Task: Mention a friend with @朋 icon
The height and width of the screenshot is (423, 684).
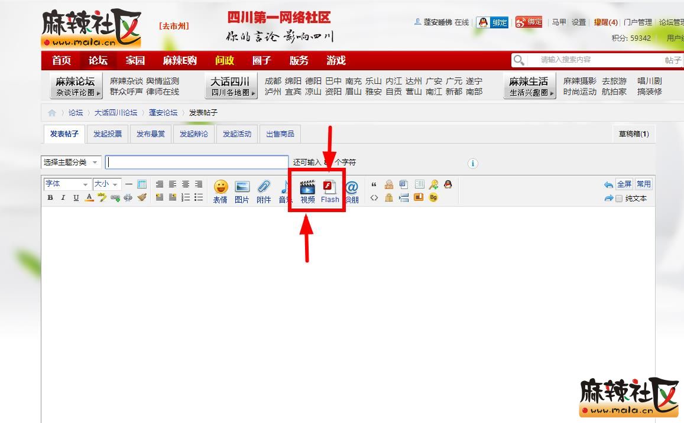Action: click(x=352, y=191)
